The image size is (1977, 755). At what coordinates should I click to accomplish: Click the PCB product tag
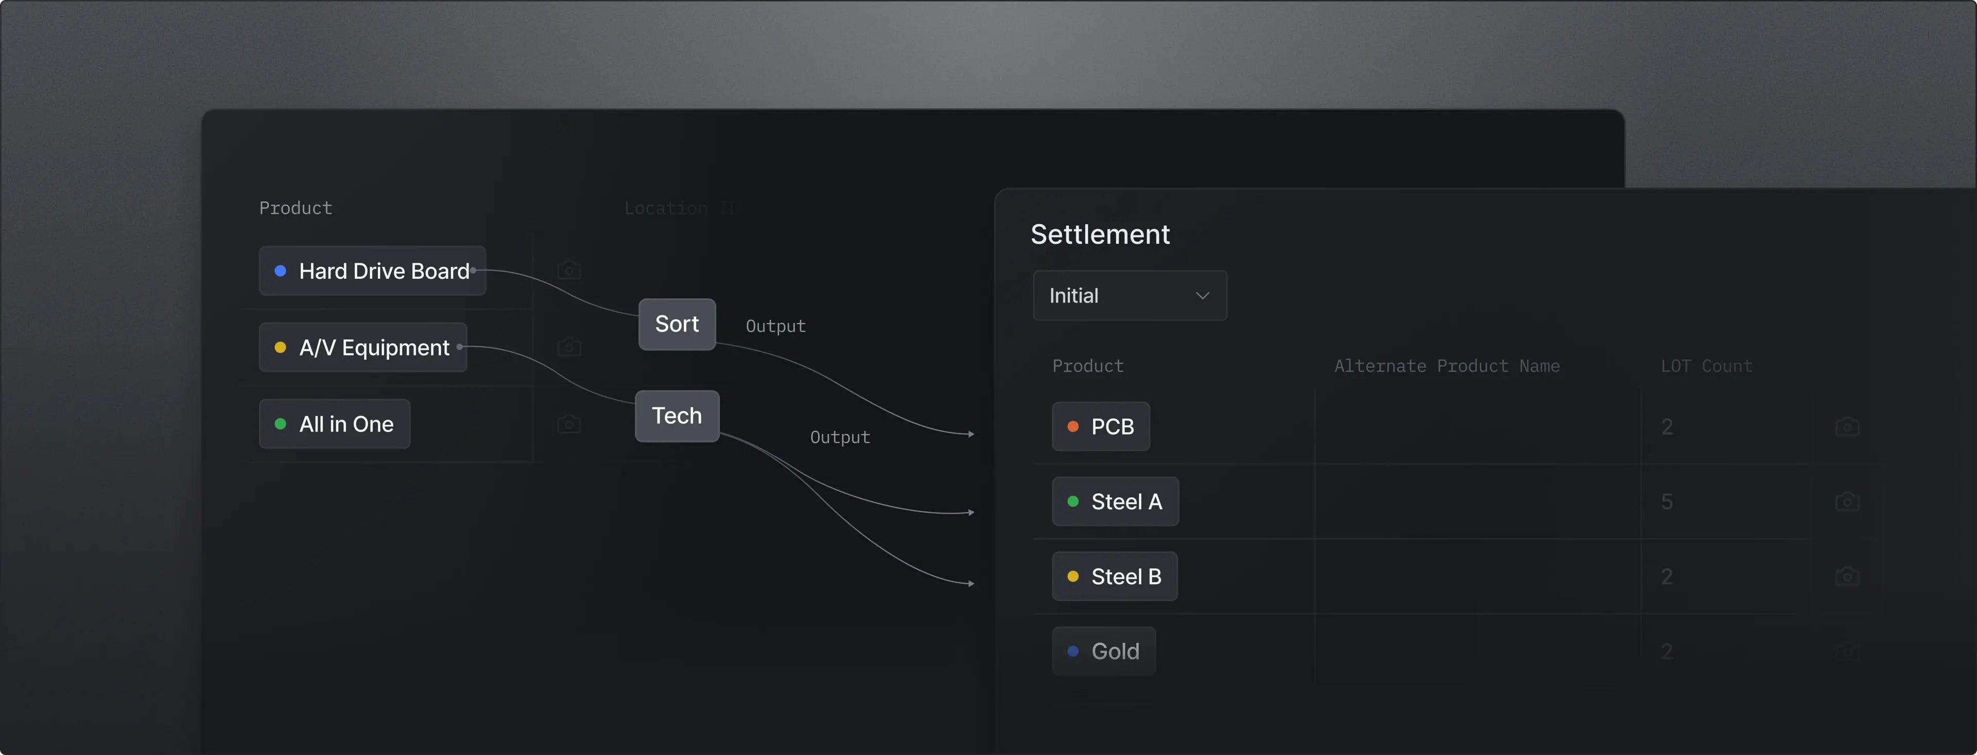pos(1101,426)
